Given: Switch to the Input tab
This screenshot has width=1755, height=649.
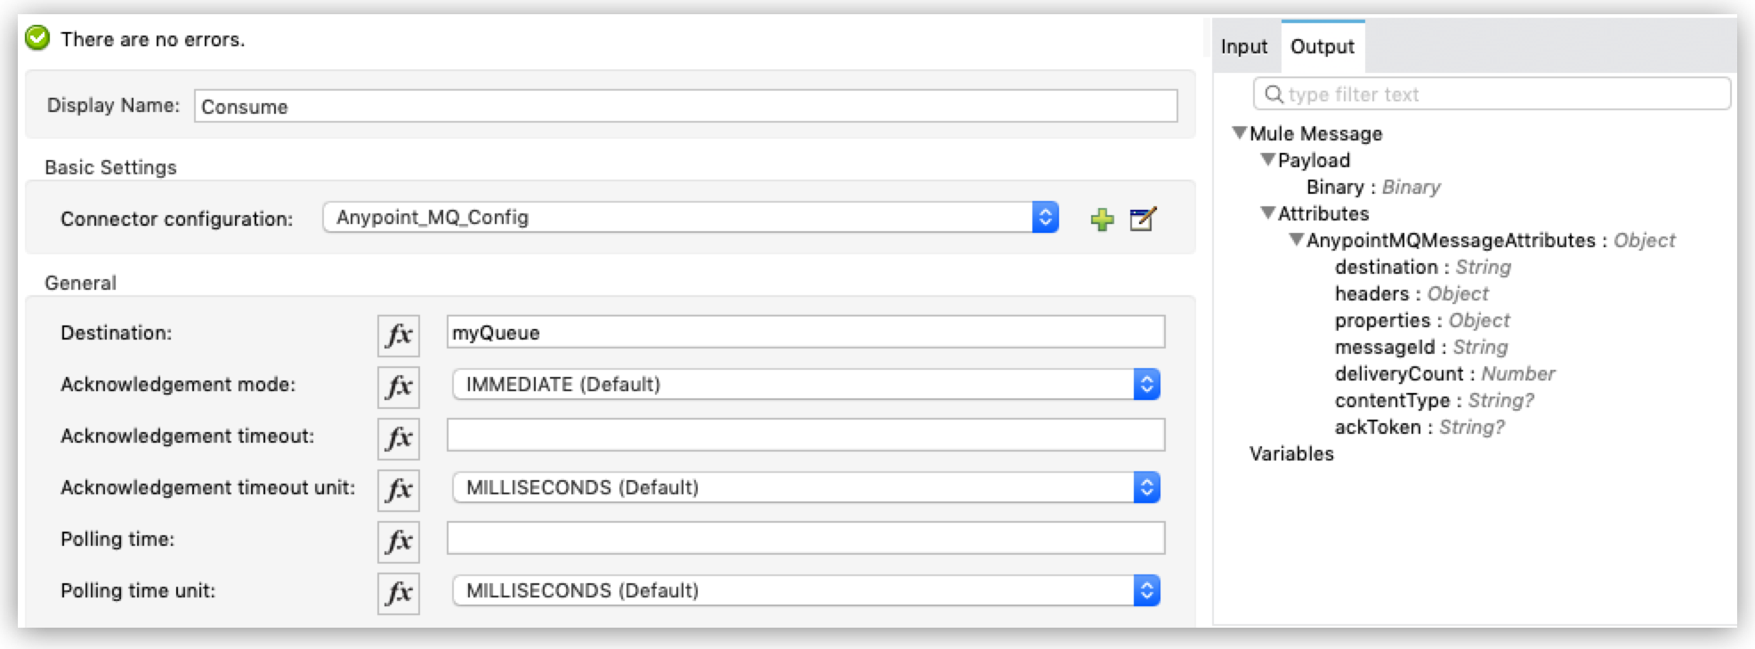Looking at the screenshot, I should (1243, 45).
